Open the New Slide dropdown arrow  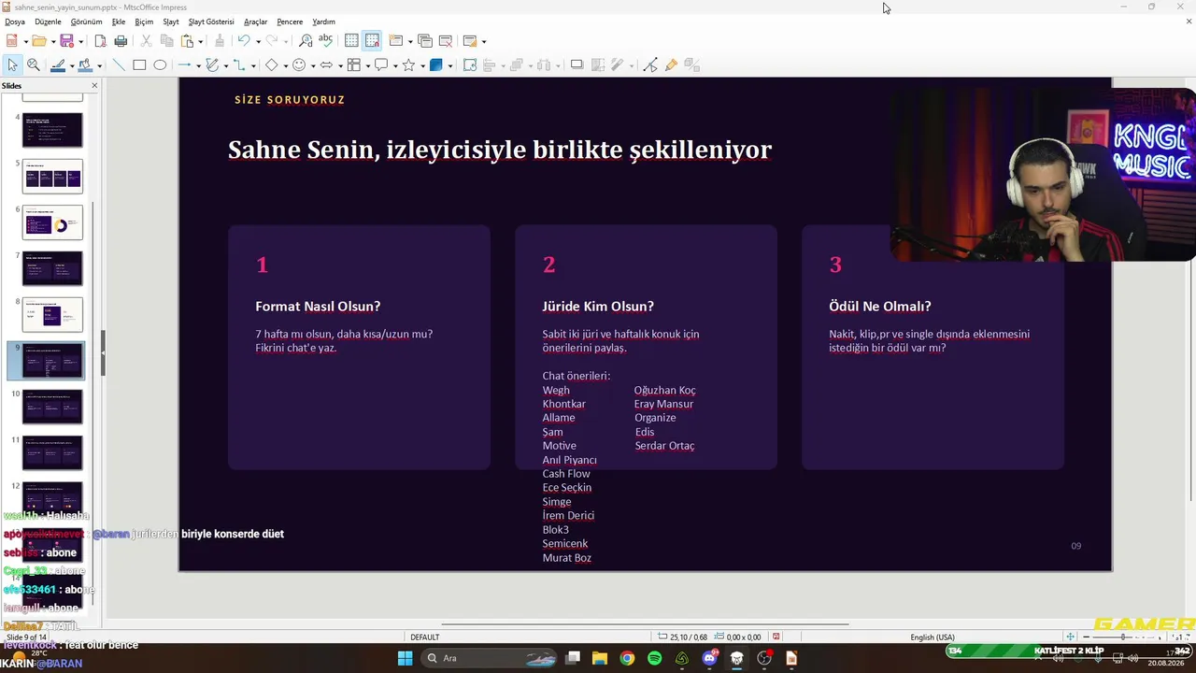[409, 41]
